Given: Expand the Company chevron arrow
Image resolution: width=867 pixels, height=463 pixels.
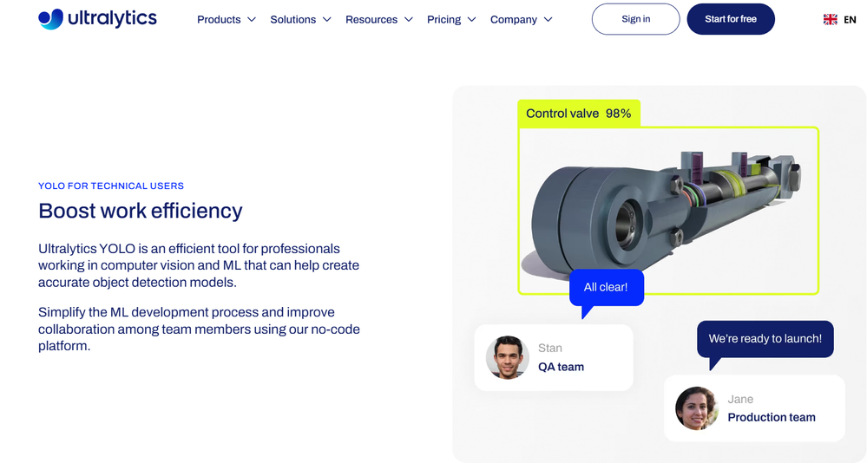Looking at the screenshot, I should (x=548, y=19).
